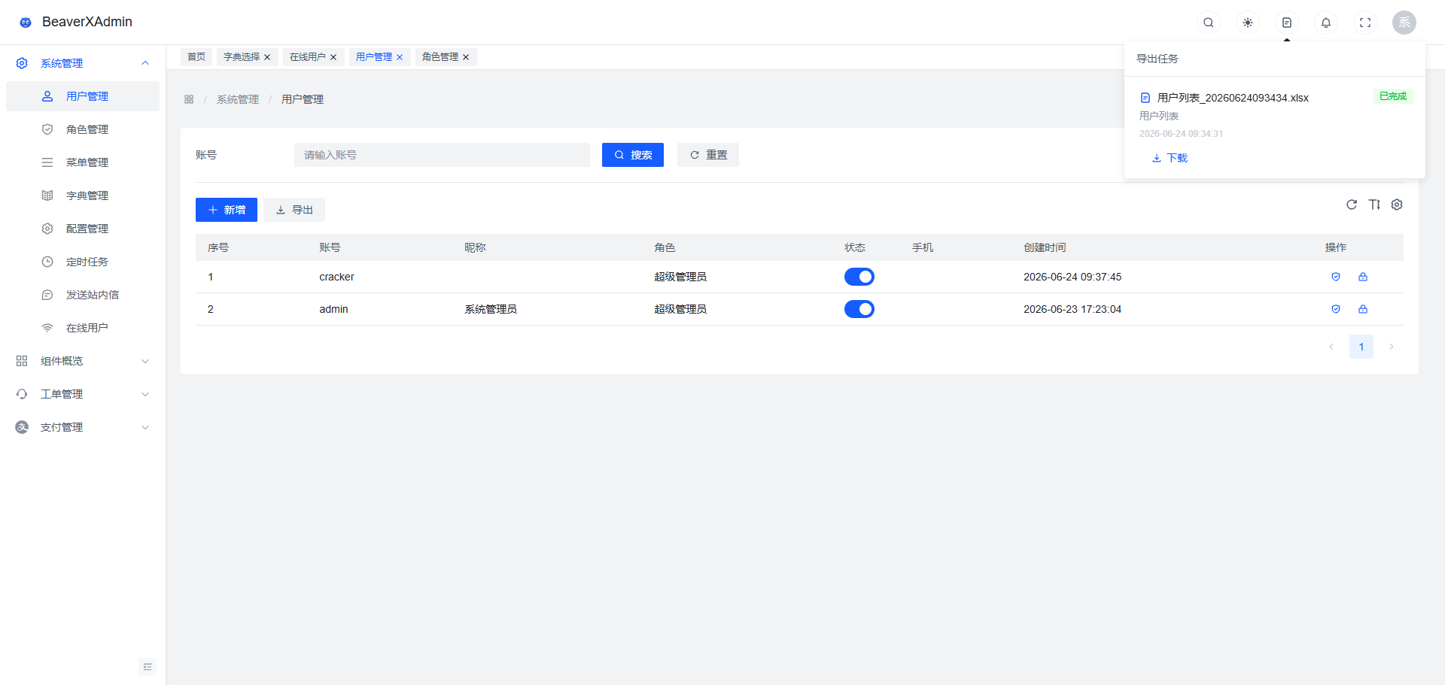Switch to the 在线用户 tab
This screenshot has width=1445, height=685.
(308, 57)
